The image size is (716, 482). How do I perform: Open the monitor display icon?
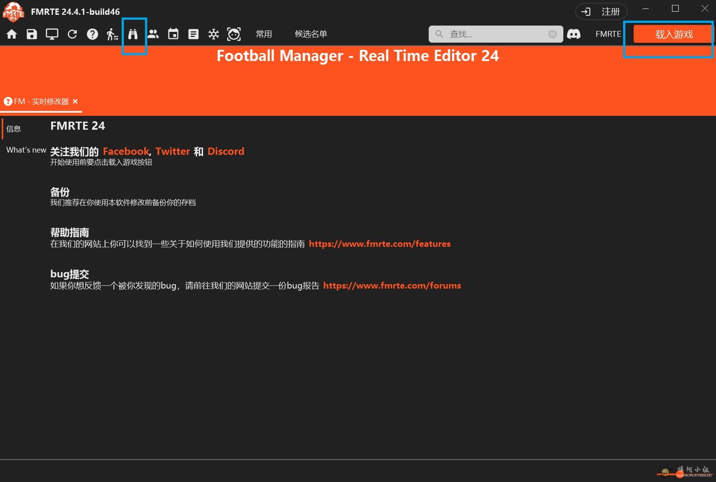[52, 34]
